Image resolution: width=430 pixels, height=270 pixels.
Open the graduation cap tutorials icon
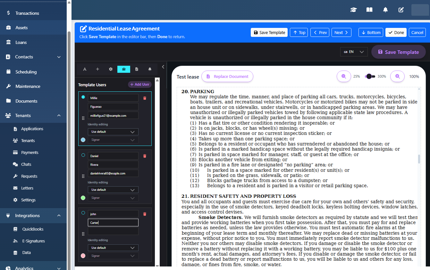353,10
